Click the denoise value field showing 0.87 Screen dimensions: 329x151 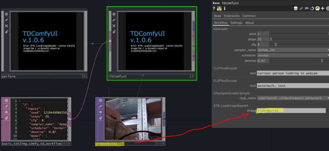[263, 61]
